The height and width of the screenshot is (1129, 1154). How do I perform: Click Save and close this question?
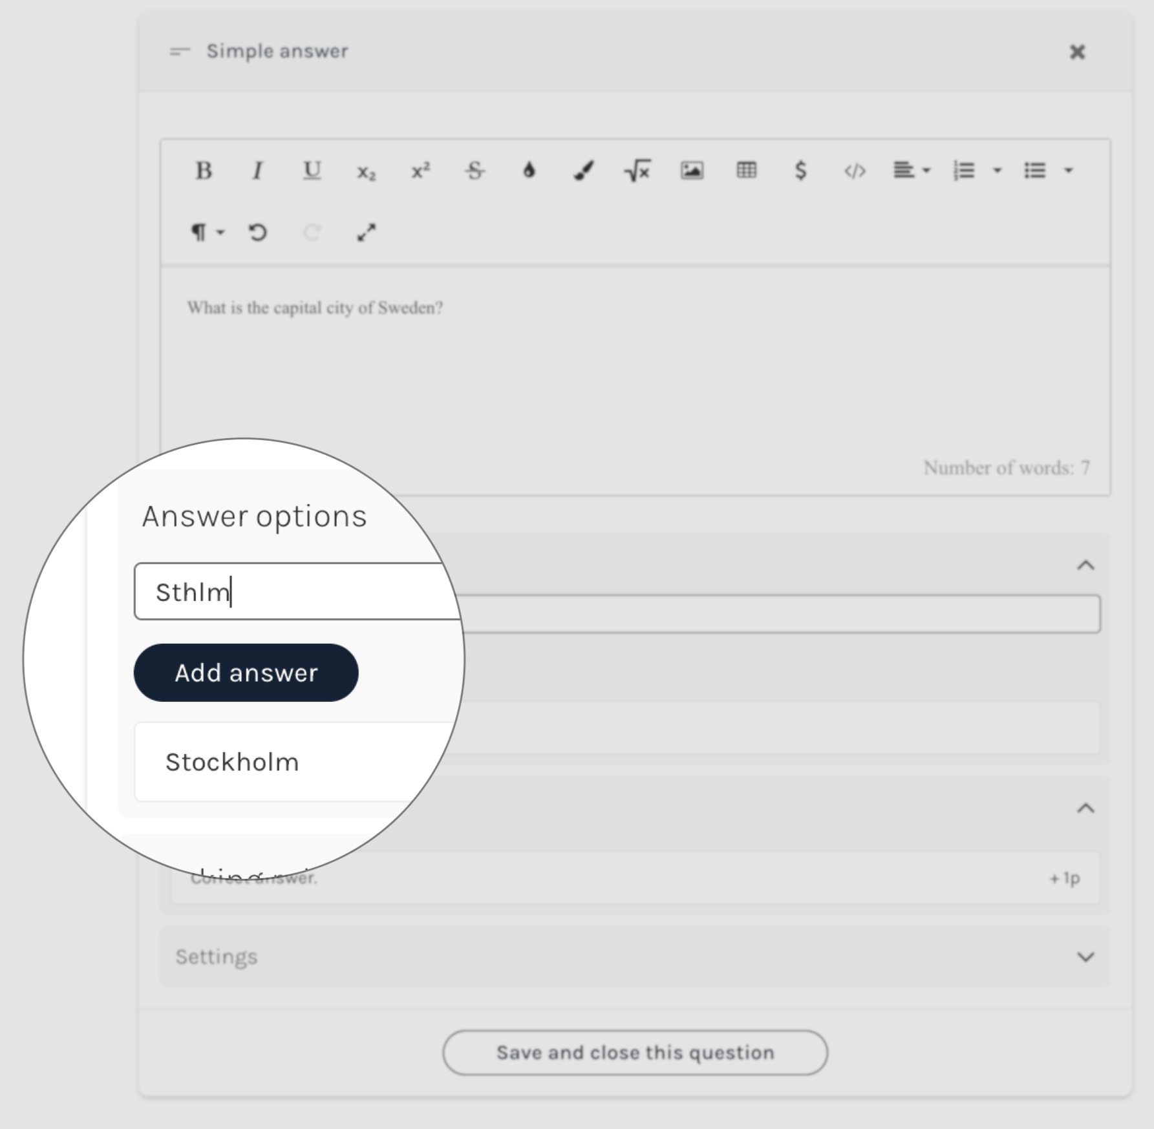635,1052
